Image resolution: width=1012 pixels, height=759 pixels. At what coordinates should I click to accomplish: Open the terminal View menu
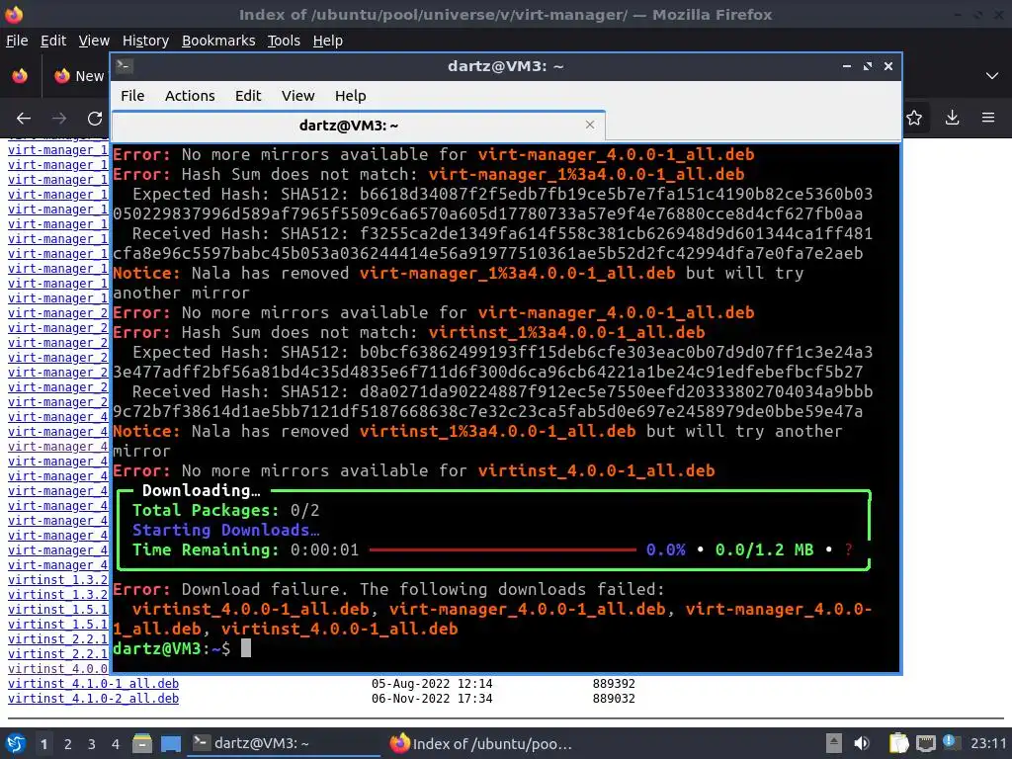point(297,96)
